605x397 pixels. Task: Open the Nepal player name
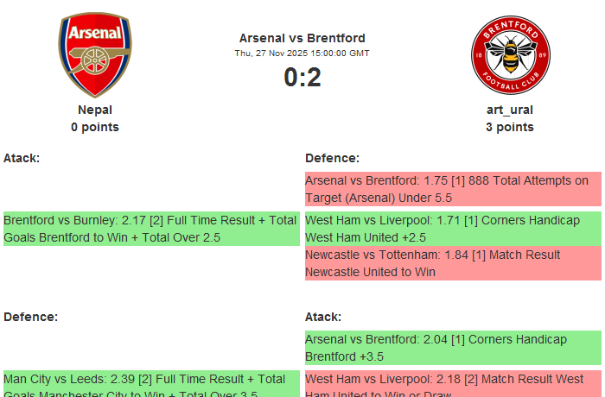(x=95, y=110)
